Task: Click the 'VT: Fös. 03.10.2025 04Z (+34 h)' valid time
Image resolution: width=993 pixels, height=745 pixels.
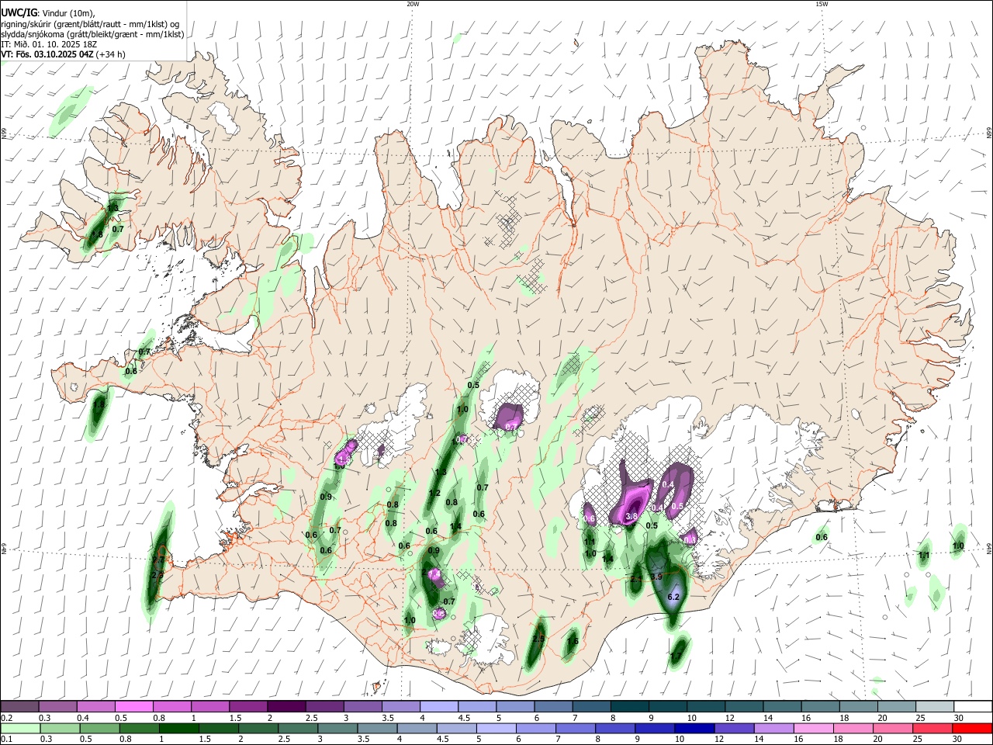Action: tap(63, 54)
